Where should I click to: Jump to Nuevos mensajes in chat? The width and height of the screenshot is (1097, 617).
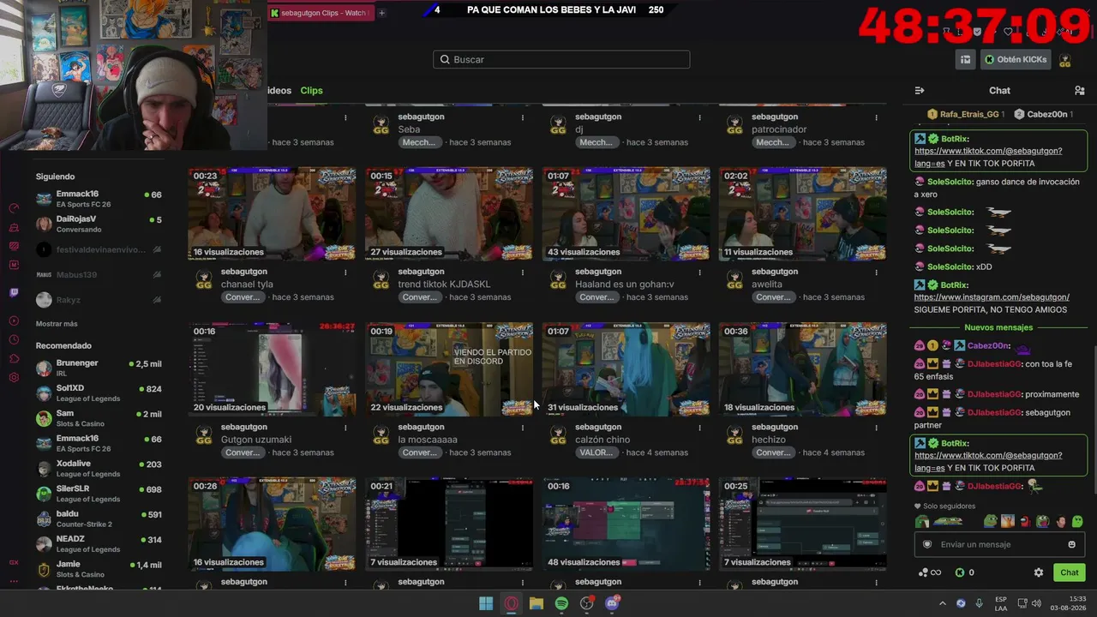(998, 327)
